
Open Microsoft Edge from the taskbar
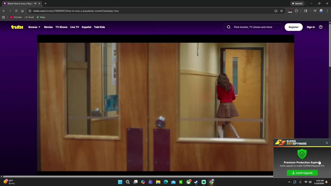click(166, 182)
